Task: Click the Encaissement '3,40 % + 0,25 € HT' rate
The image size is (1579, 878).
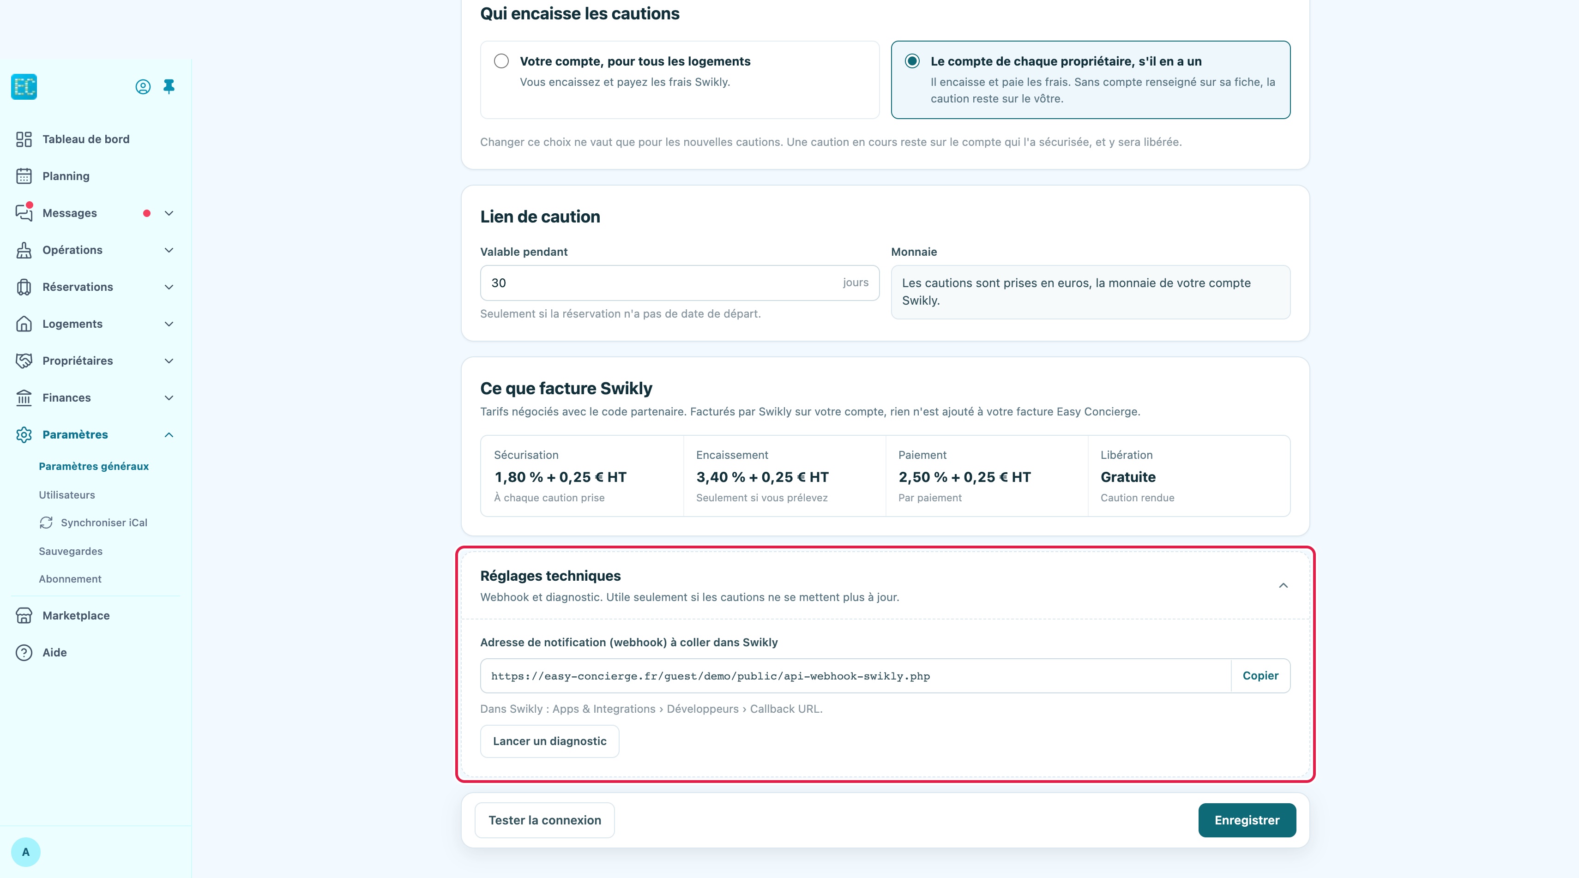Action: pos(762,477)
